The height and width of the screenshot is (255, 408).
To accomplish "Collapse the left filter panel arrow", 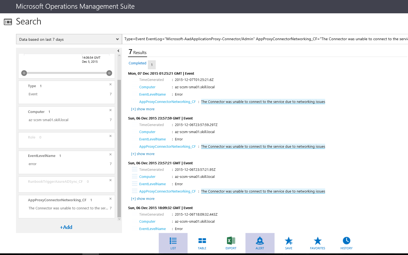I will (118, 51).
